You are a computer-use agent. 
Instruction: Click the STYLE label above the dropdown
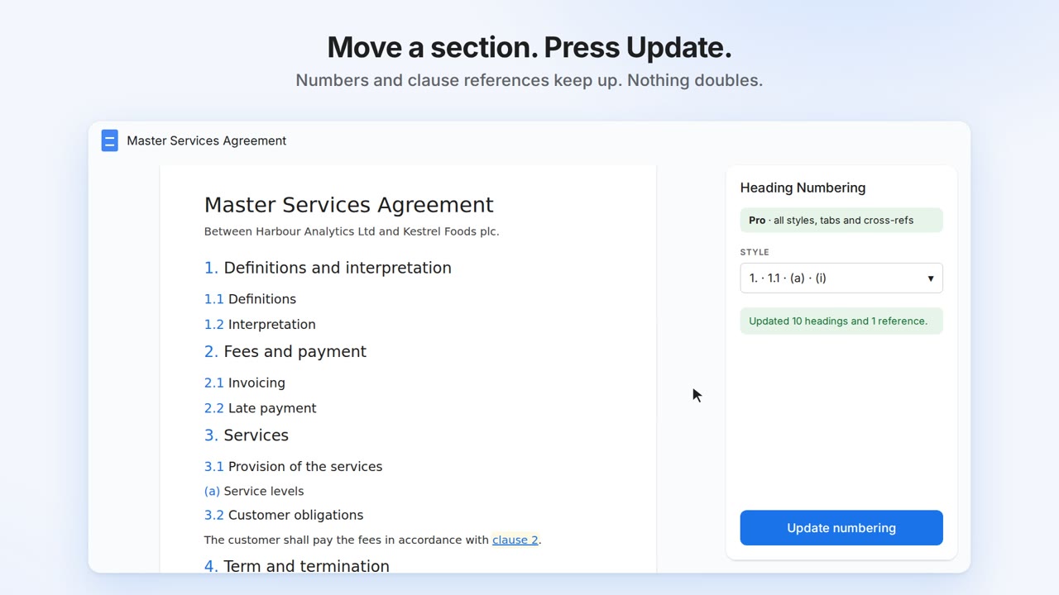point(755,252)
